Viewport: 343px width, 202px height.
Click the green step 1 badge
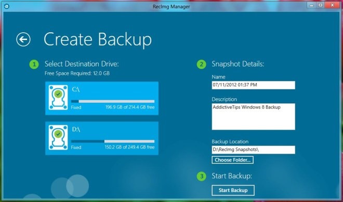coord(34,64)
